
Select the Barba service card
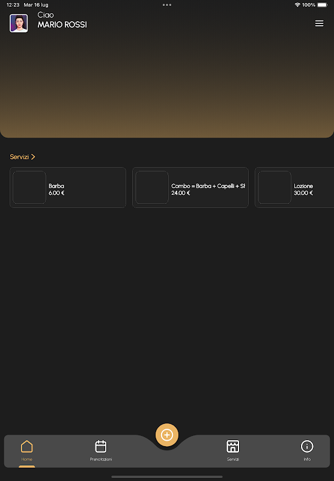click(68, 188)
